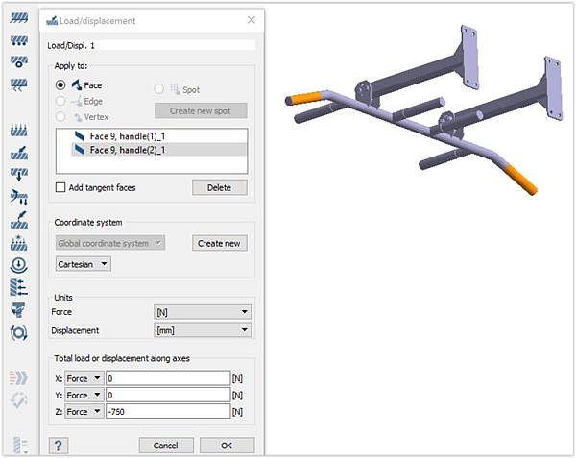Click the Y force value field
The image size is (576, 458).
(168, 395)
